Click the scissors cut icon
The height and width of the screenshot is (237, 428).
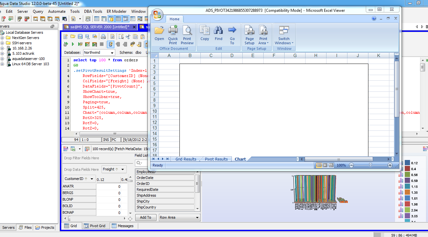click(128, 36)
